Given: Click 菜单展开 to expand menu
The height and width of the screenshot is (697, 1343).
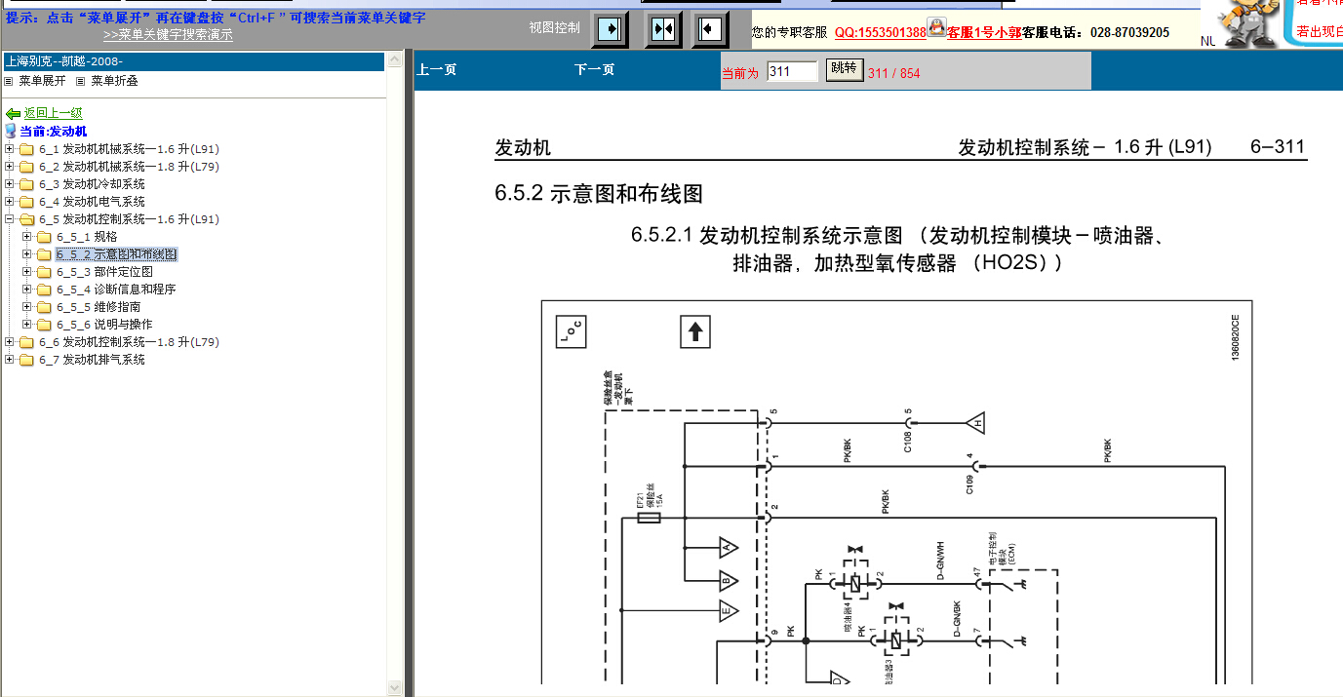Looking at the screenshot, I should pos(42,81).
